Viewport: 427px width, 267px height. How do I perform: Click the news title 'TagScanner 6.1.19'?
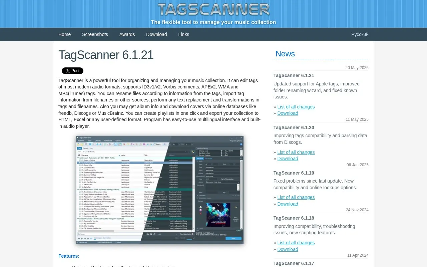tap(294, 173)
